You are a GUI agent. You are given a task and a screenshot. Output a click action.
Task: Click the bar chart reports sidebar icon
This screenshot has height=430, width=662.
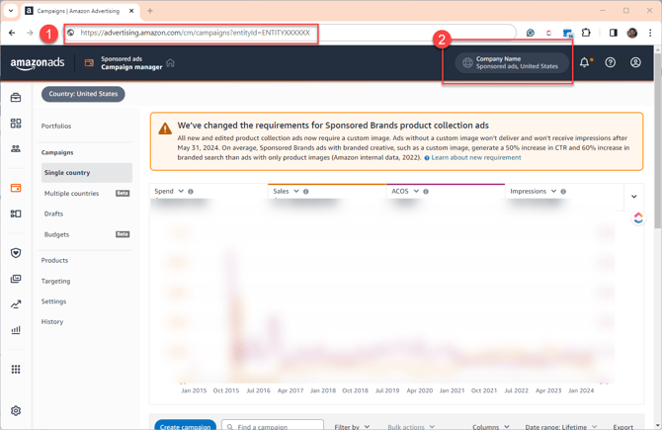(x=16, y=330)
